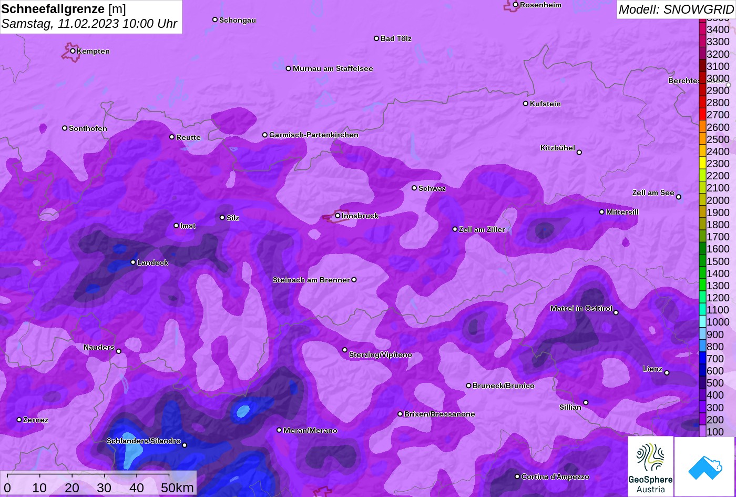Click the 1200 legend value

(x=718, y=298)
